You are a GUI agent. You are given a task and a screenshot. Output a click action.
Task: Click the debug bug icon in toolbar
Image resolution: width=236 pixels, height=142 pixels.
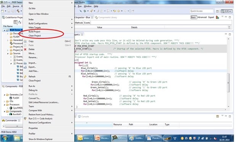tap(85, 11)
